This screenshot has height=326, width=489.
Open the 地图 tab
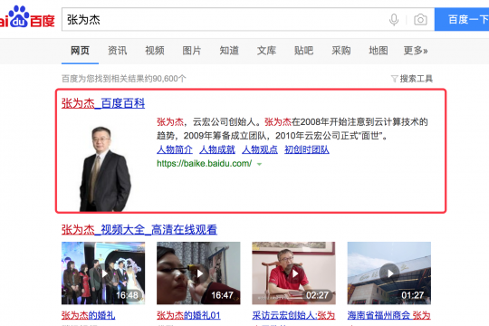tap(379, 51)
